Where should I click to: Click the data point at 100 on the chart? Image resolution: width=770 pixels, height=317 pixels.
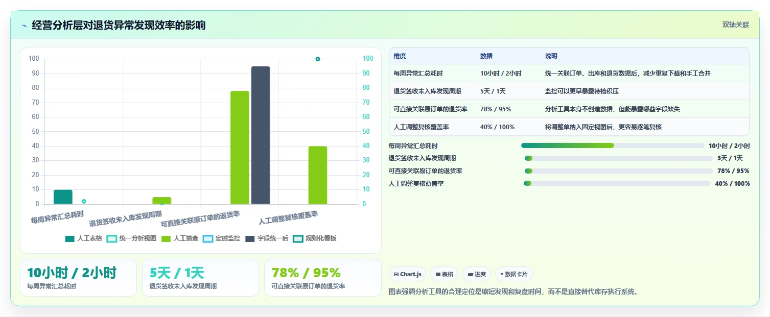(318, 59)
